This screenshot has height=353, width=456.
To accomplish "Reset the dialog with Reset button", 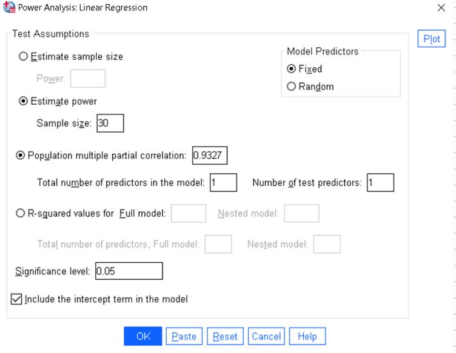I will tap(225, 336).
